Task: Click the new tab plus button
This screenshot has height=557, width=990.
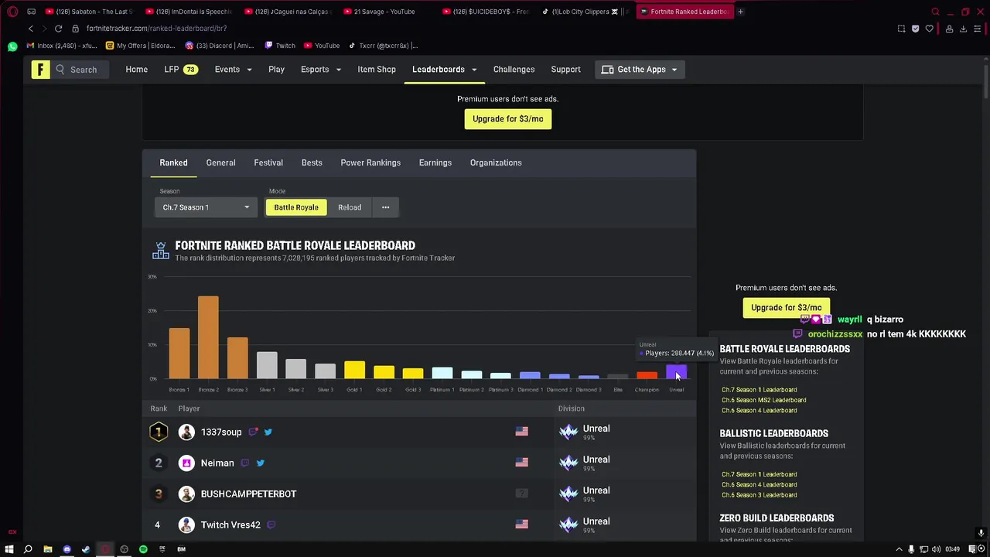Action: pyautogui.click(x=740, y=12)
